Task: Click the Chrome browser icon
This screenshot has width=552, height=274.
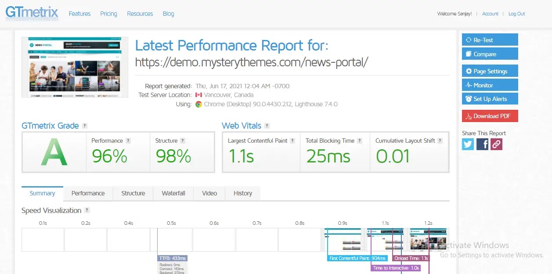Action: tap(198, 105)
